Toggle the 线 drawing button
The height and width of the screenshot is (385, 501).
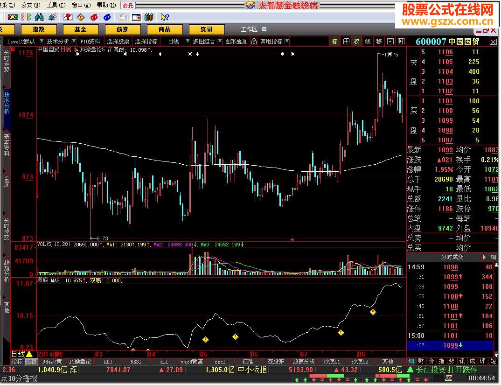coord(368,41)
